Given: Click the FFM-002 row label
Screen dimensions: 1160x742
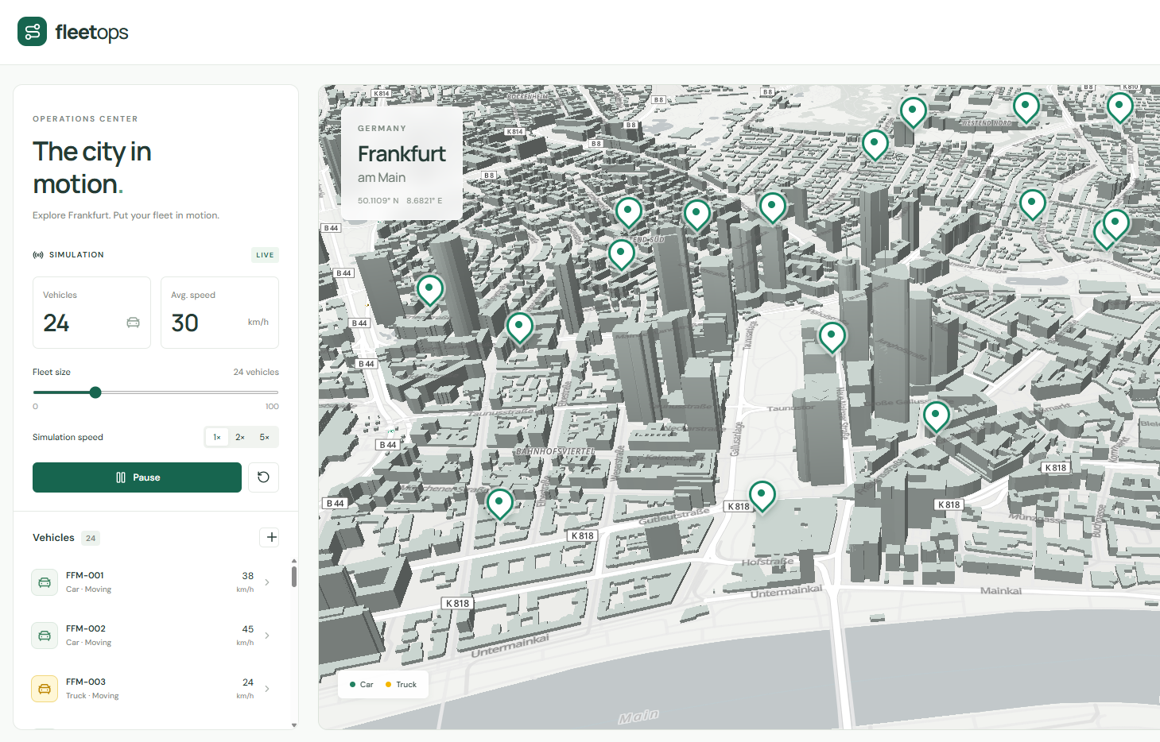Looking at the screenshot, I should [x=86, y=628].
